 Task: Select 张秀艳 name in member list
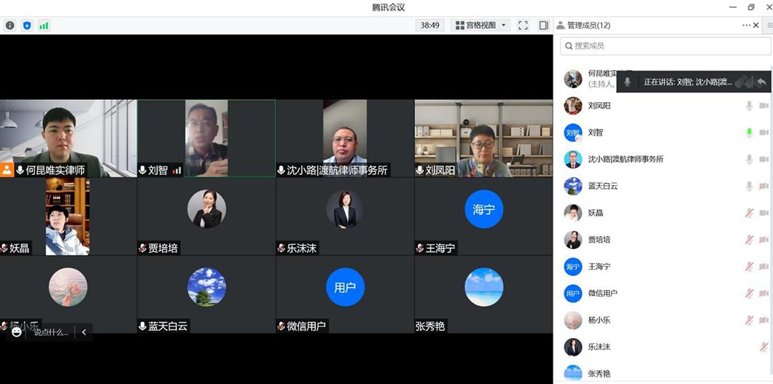(599, 374)
